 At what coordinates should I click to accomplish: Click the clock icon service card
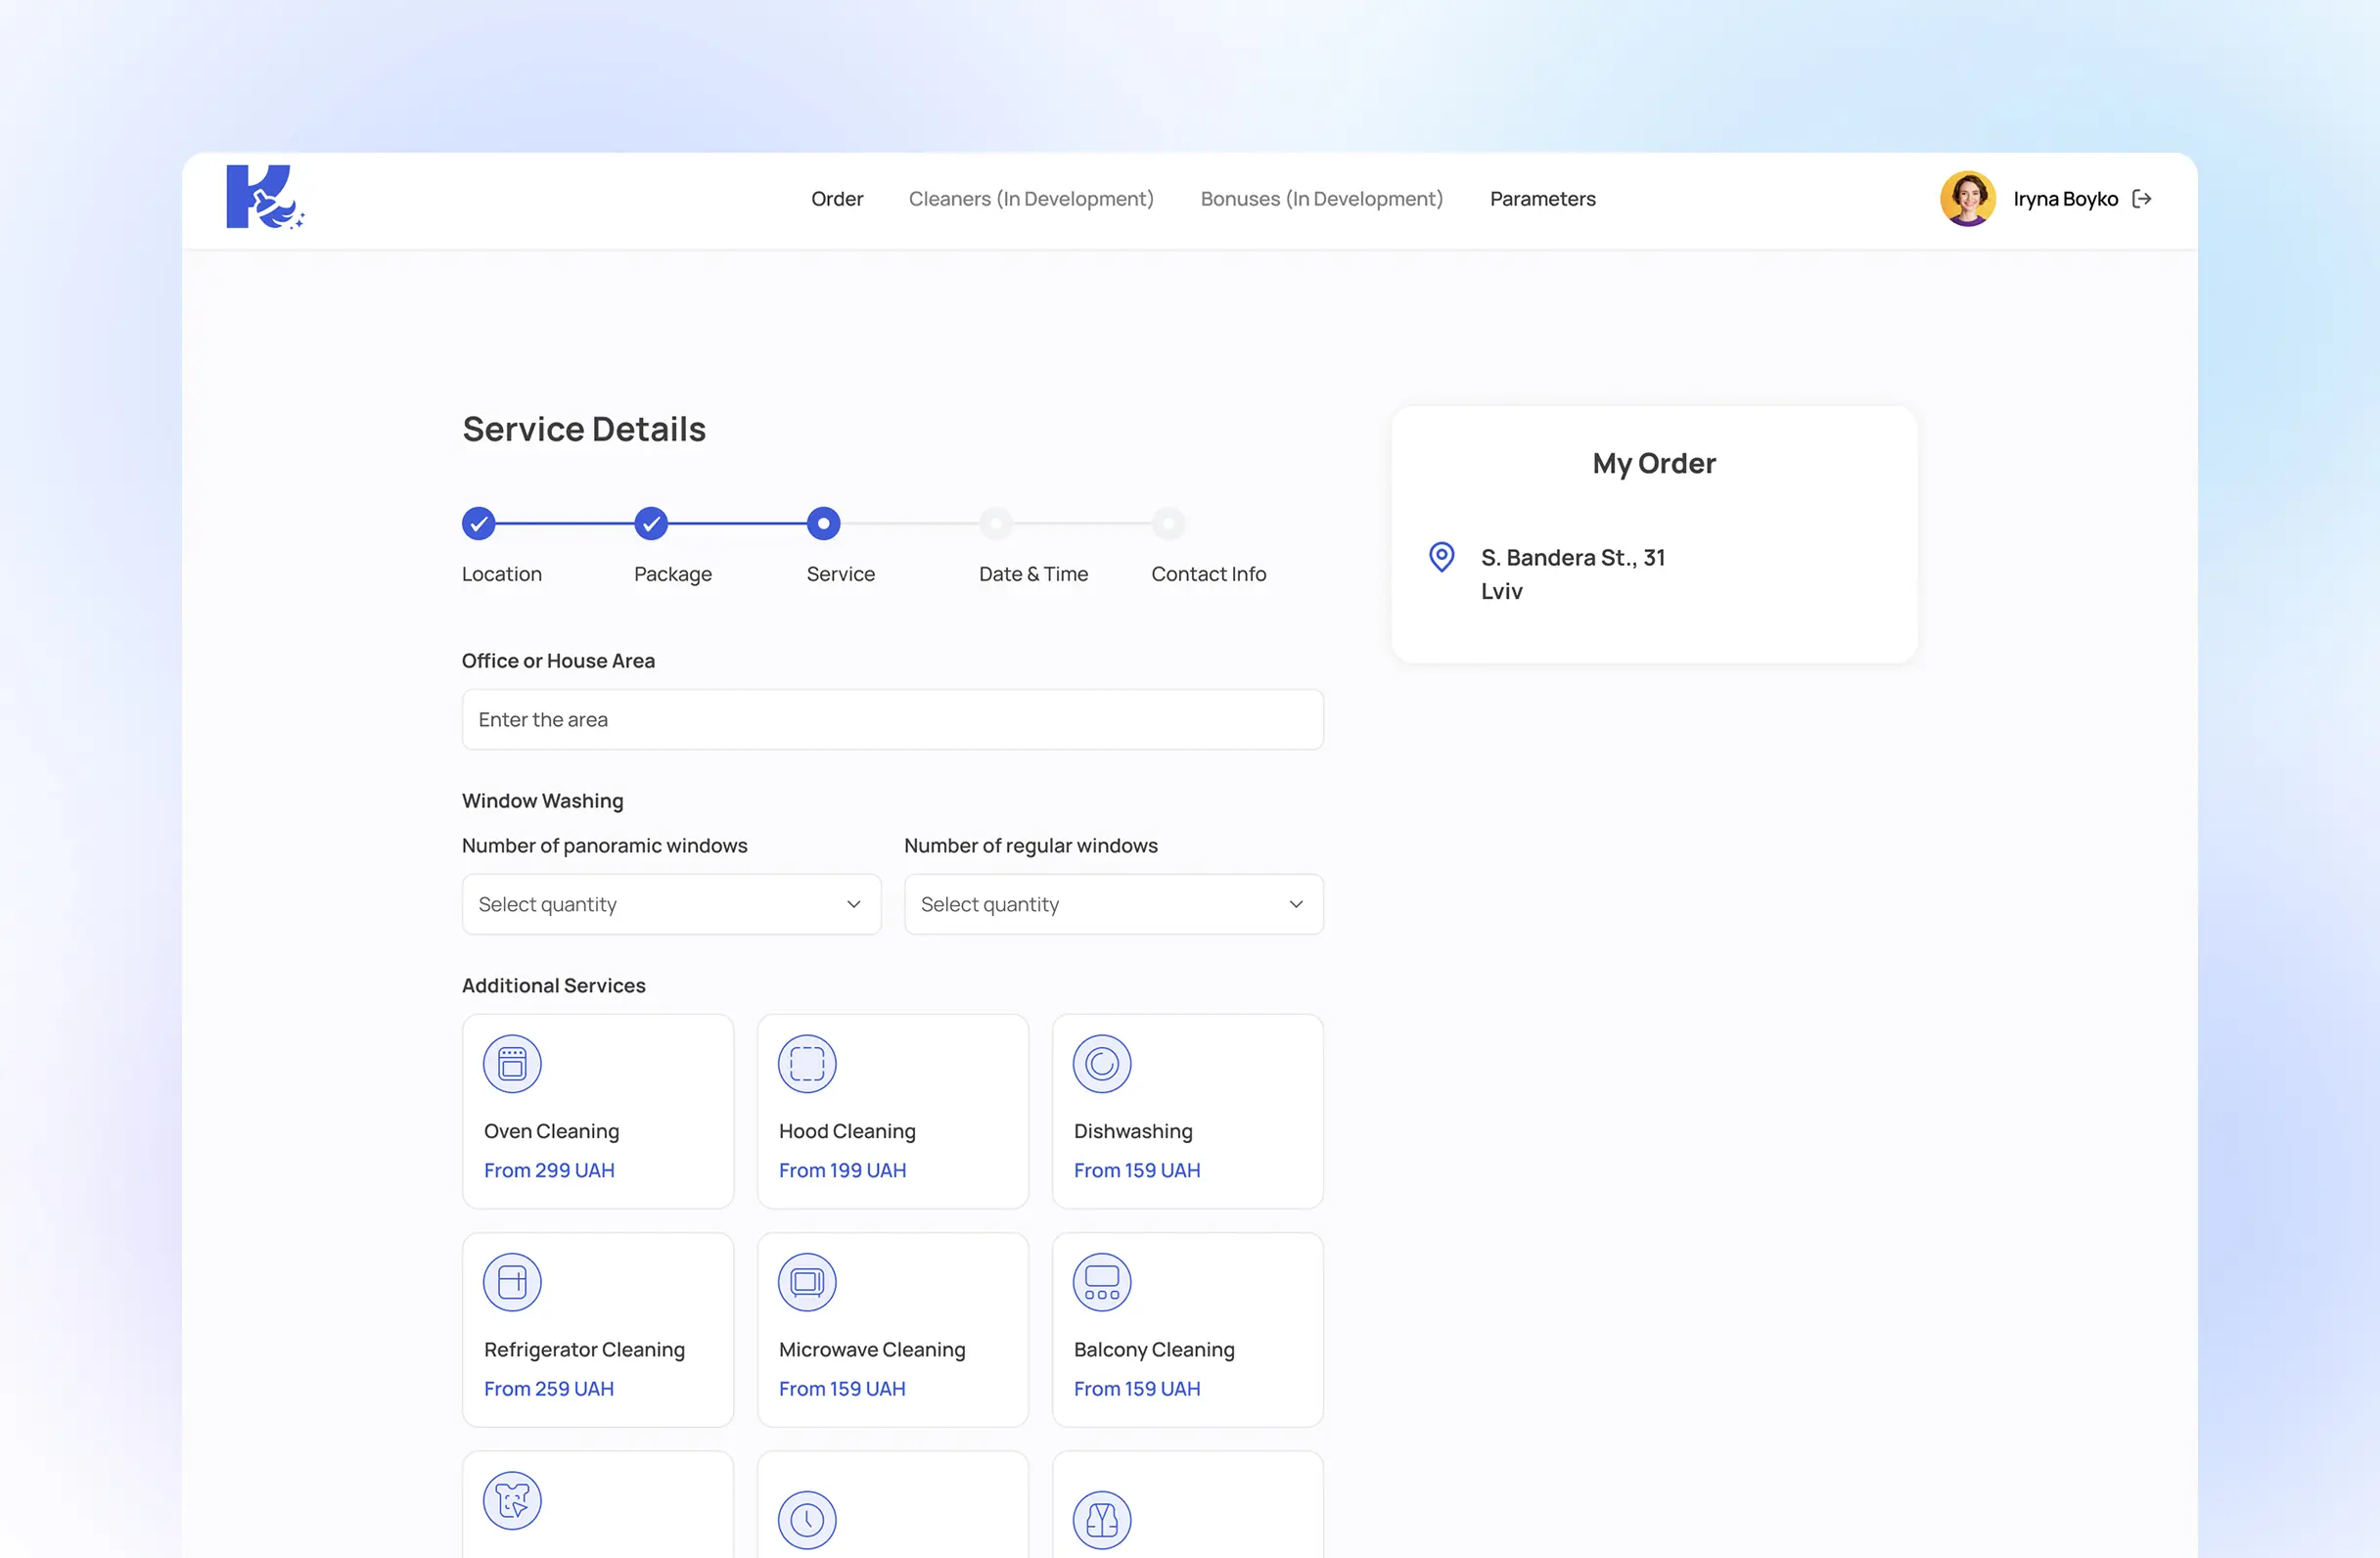(x=807, y=1519)
